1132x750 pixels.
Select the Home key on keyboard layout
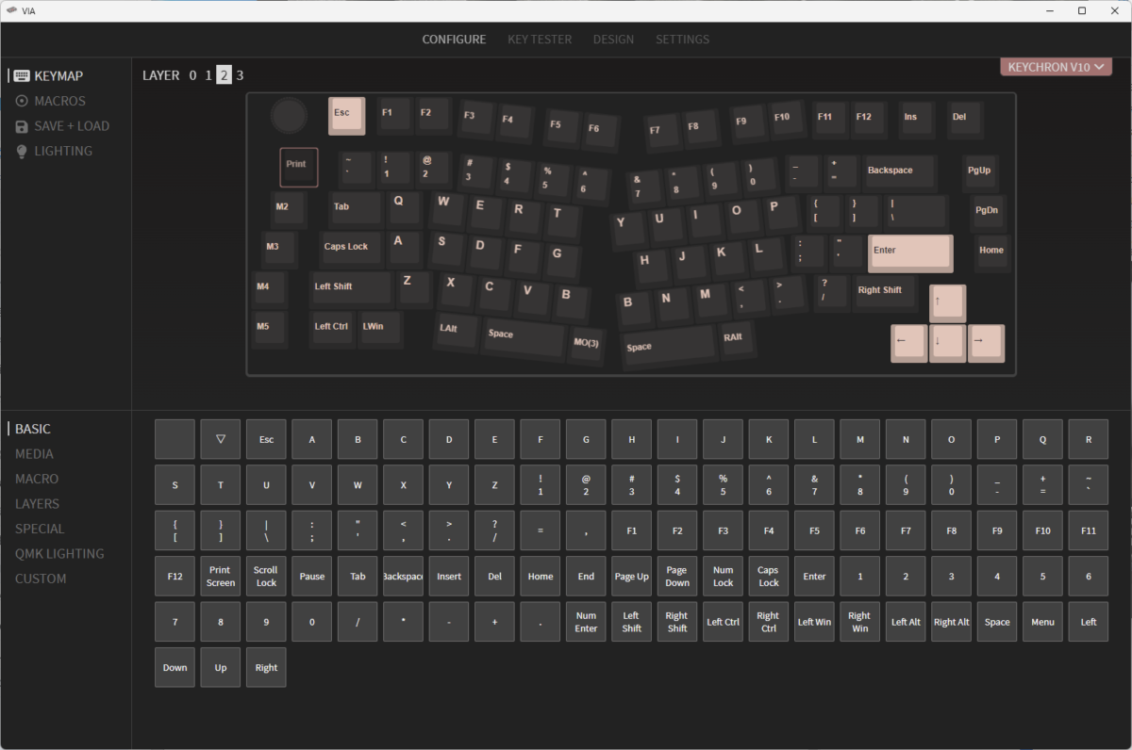(991, 252)
